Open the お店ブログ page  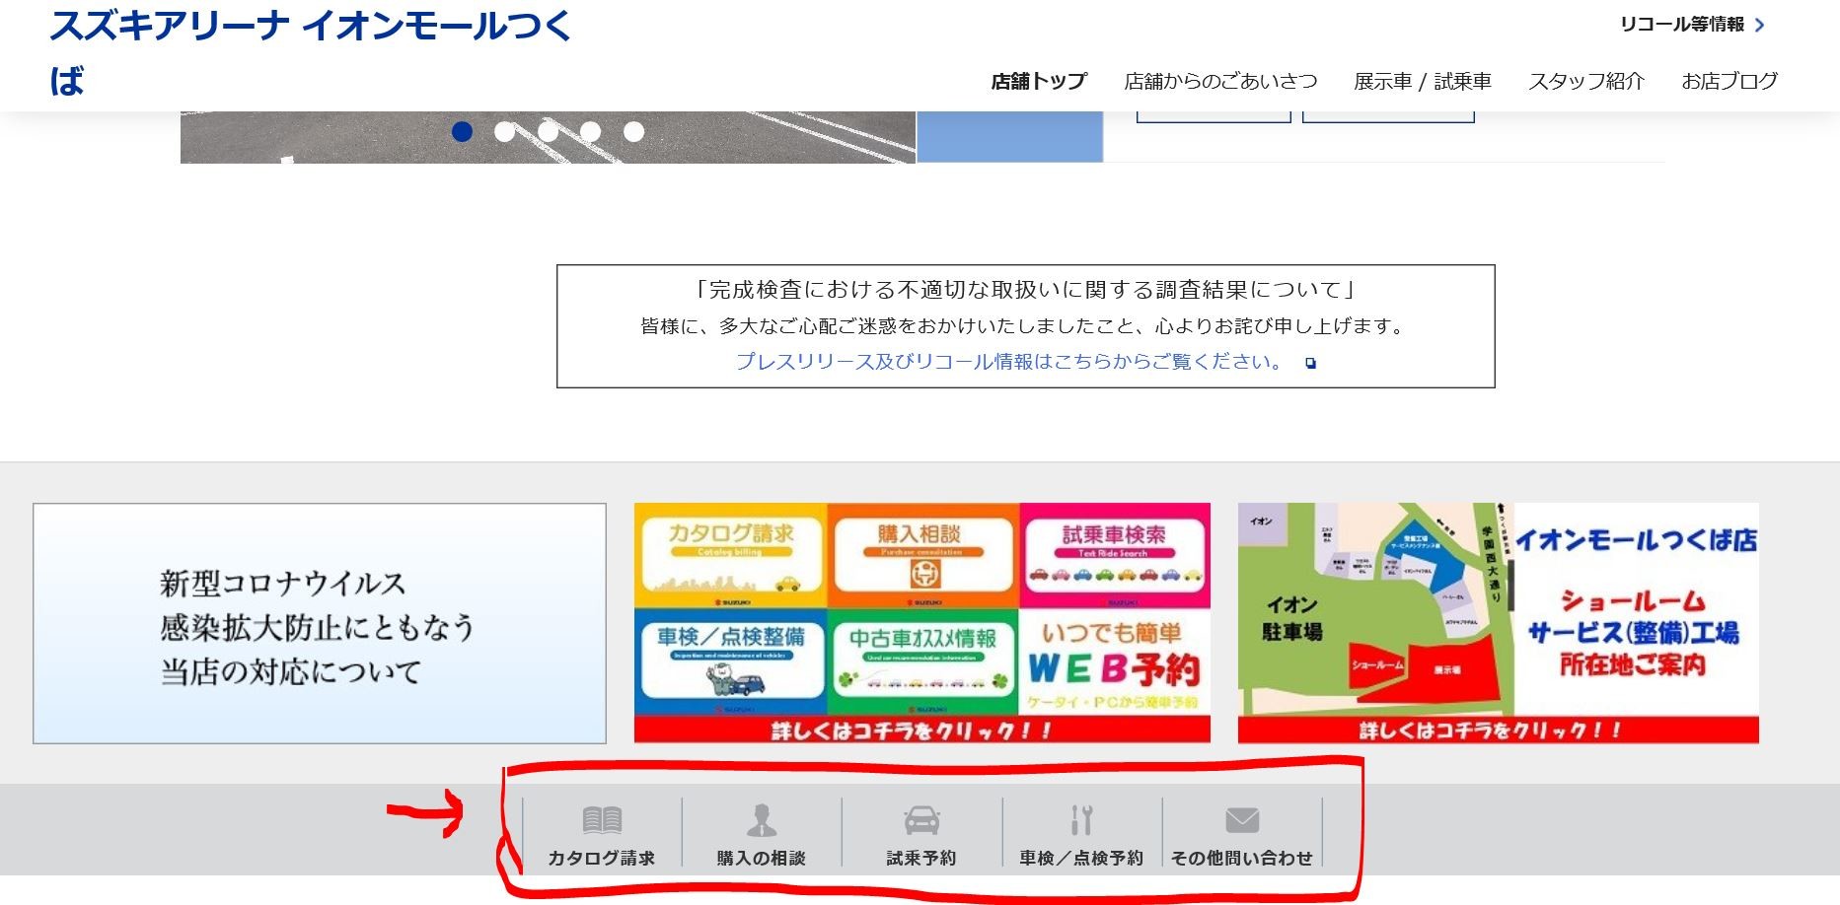tap(1729, 82)
